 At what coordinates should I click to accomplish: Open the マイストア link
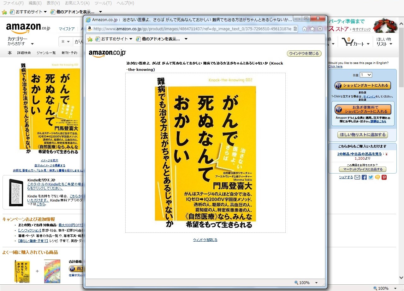pos(67,29)
